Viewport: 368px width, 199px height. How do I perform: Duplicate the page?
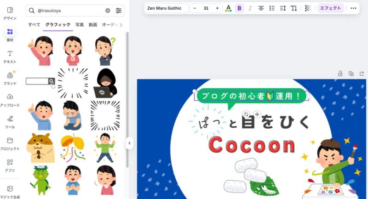tap(351, 74)
